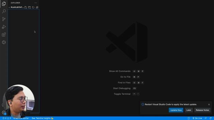
Task: Open the notifications bell icon
Action: (x=210, y=118)
